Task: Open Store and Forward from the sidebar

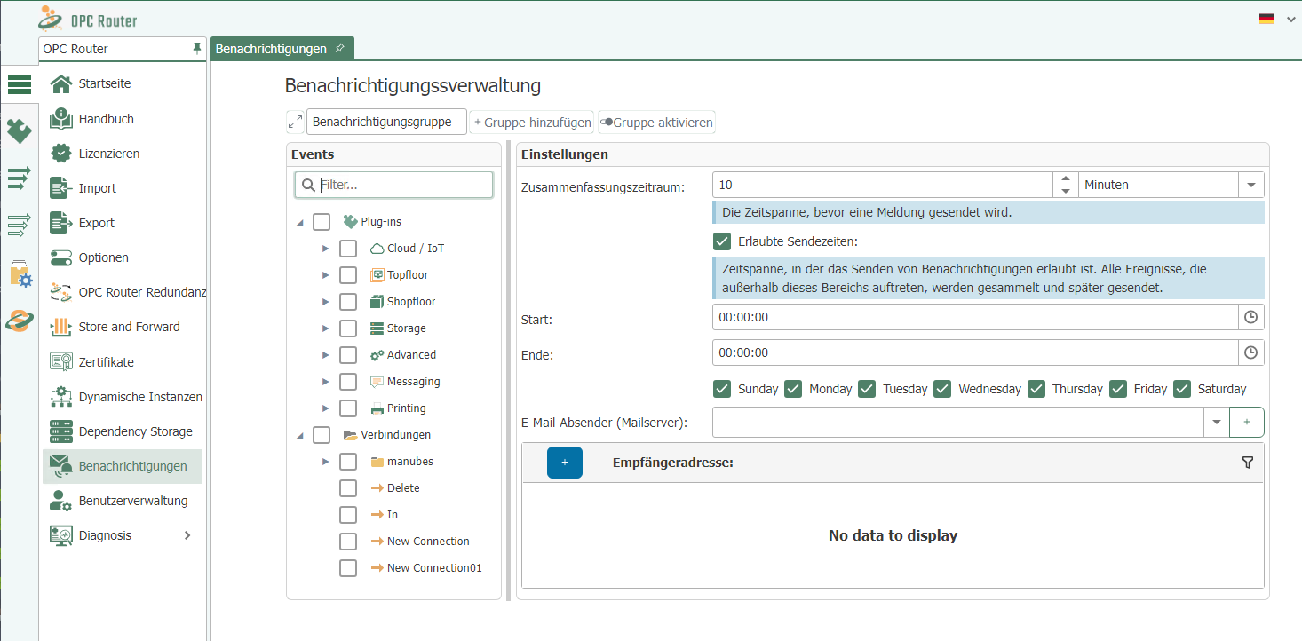Action: (x=129, y=327)
